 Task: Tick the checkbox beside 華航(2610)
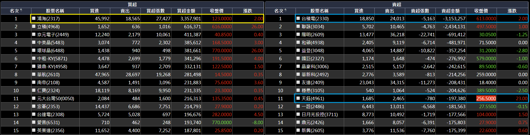click(x=34, y=74)
